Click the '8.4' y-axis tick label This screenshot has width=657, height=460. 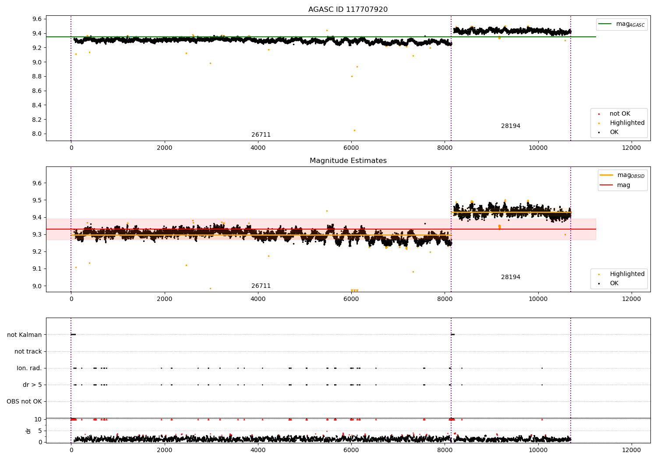tap(37, 105)
